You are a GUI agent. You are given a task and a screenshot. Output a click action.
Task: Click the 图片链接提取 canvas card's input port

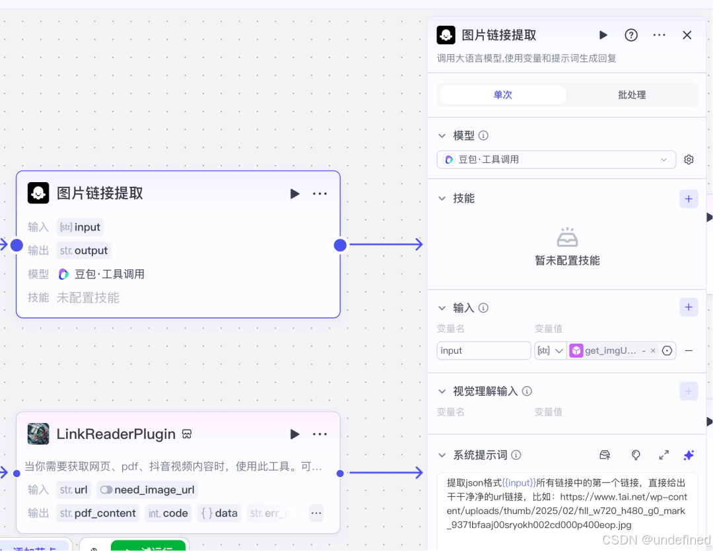17,245
